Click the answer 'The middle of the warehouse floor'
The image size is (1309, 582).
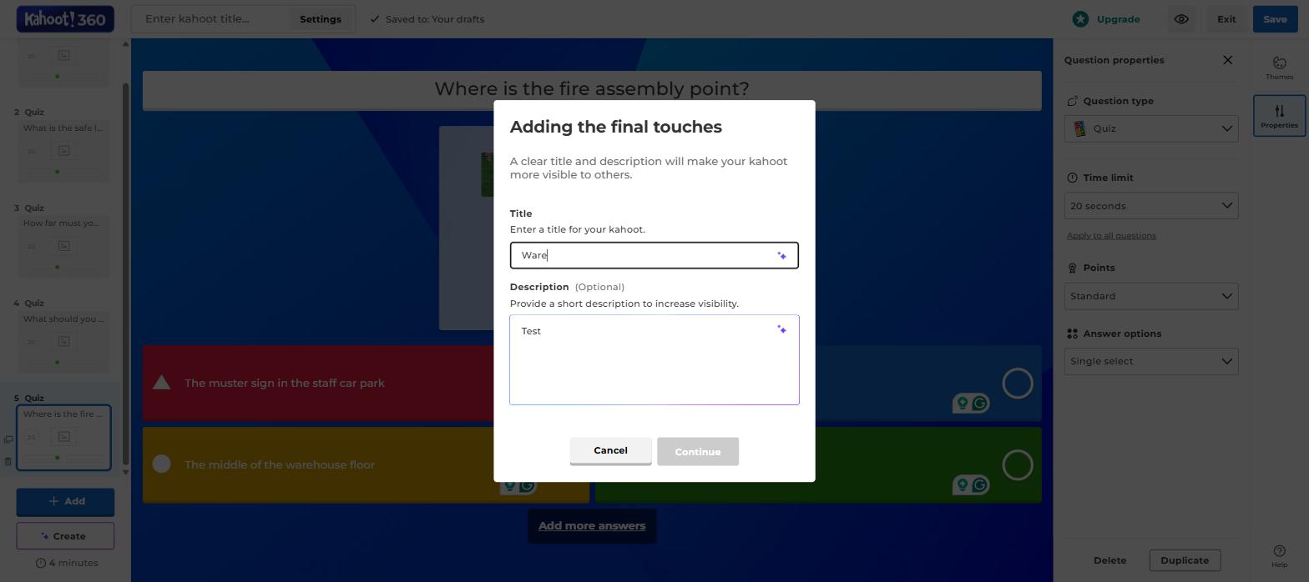(280, 464)
